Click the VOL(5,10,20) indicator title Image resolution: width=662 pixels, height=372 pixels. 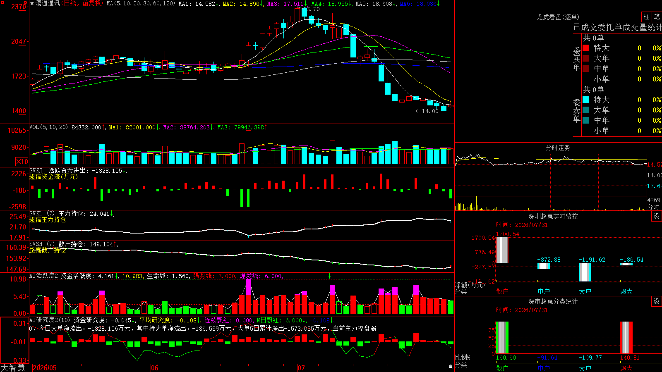point(49,127)
